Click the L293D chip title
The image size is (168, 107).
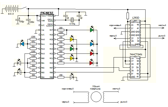(136, 18)
